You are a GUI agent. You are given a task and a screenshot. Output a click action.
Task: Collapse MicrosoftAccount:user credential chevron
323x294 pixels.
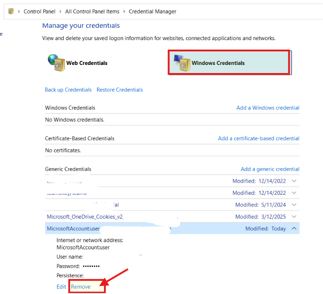(x=294, y=229)
